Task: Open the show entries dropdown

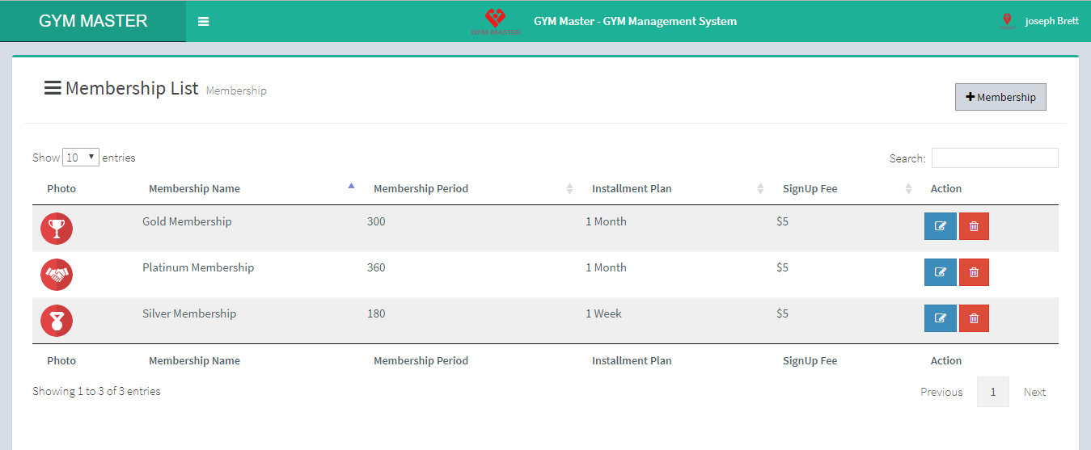Action: (80, 158)
